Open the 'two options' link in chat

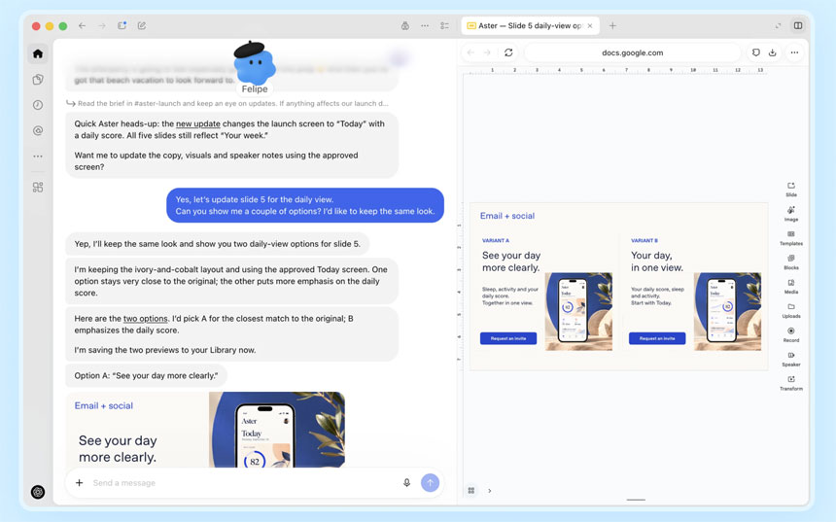(x=146, y=318)
